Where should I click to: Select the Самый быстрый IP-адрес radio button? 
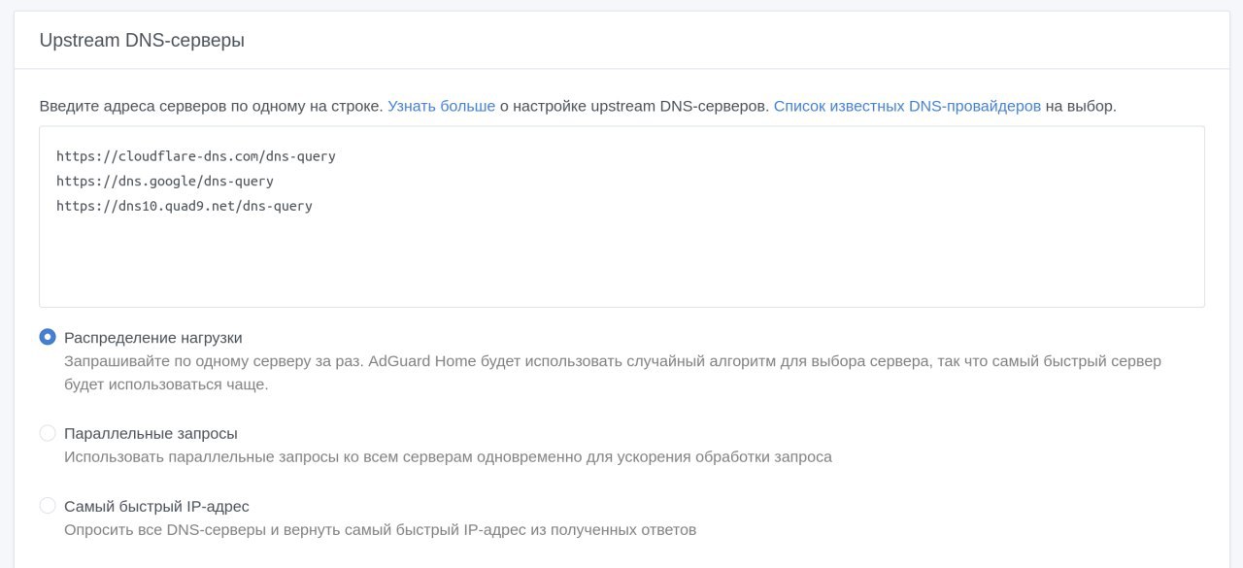click(48, 506)
